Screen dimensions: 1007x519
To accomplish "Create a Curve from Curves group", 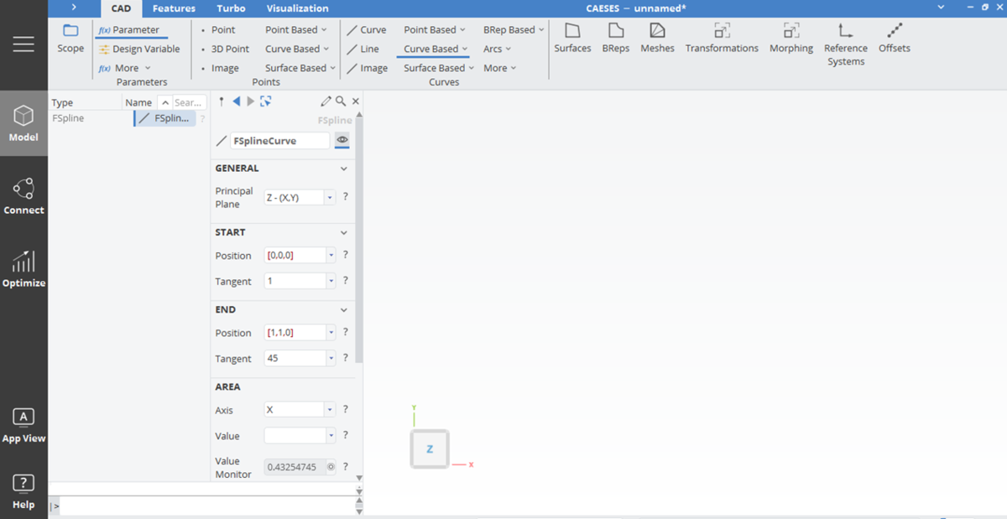I will (367, 29).
